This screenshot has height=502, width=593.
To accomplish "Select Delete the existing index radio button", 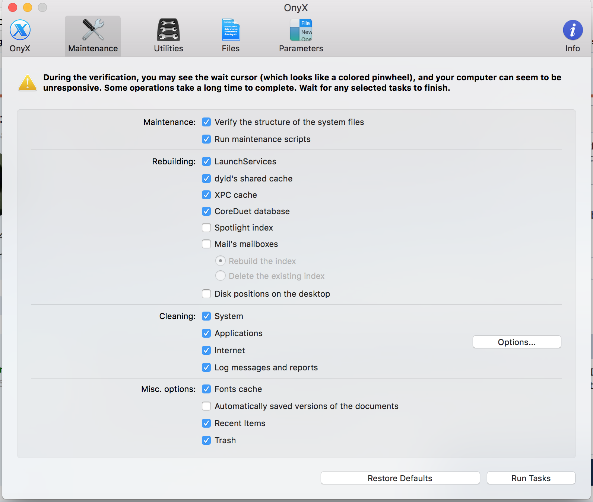I will pos(221,276).
